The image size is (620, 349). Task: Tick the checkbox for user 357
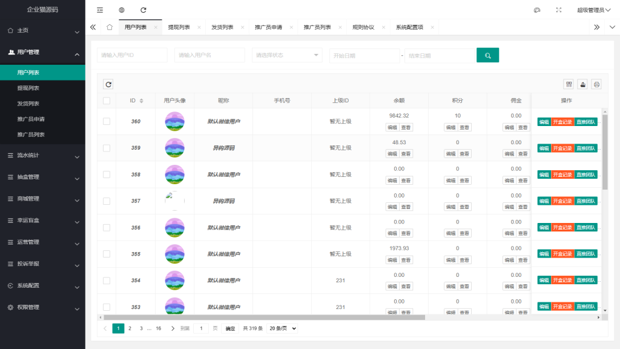tap(107, 201)
